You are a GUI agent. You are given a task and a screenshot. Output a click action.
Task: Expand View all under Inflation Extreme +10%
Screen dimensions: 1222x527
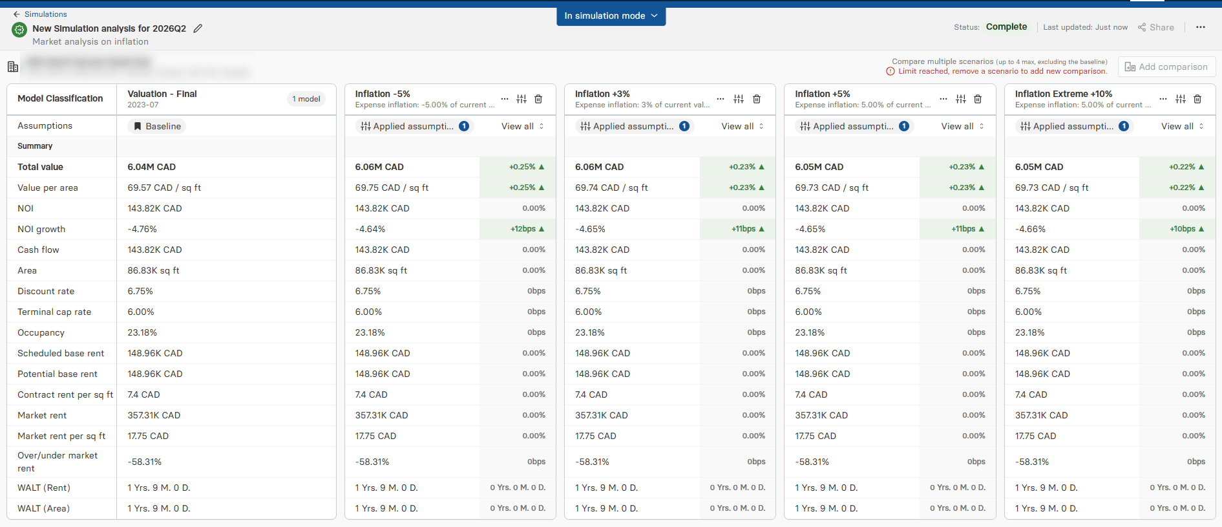tap(1182, 126)
